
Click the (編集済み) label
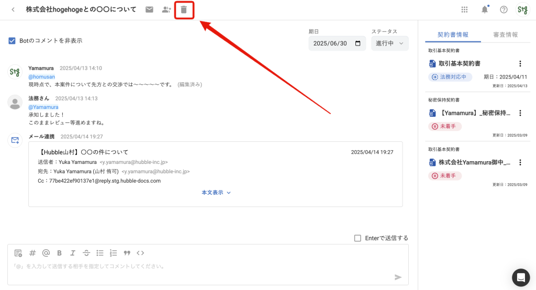[x=189, y=84]
